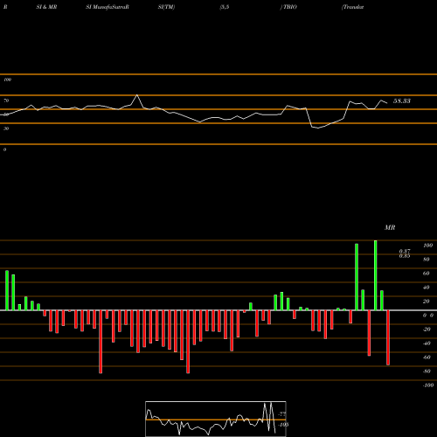Click the 0.37 value in MR panel
This screenshot has width=437, height=437.
coord(405,251)
